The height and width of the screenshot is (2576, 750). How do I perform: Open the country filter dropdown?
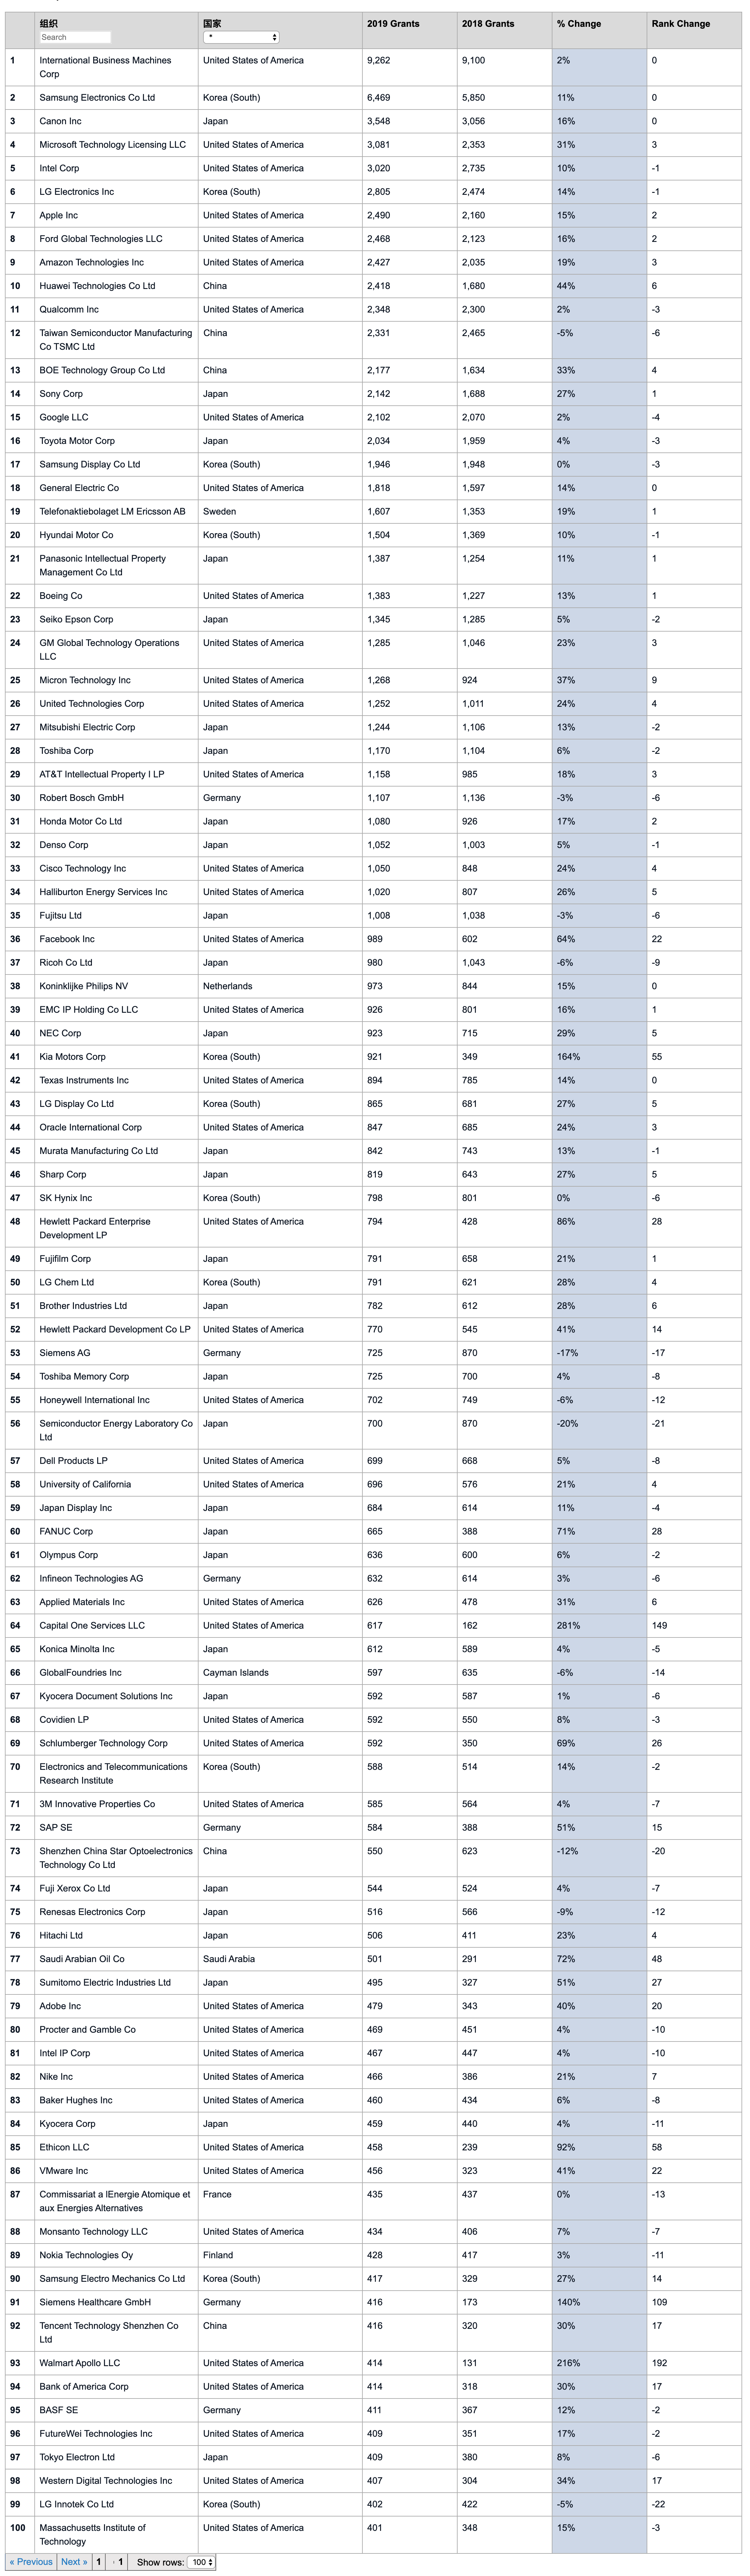coord(241,37)
